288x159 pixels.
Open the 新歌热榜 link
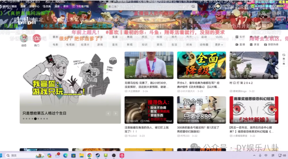[271, 44]
